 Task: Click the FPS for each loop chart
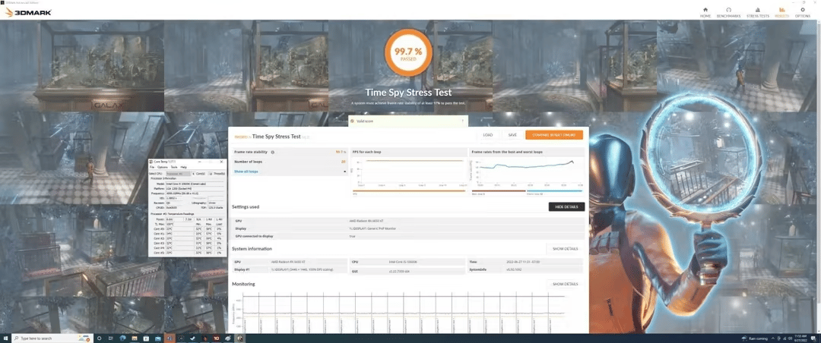click(x=409, y=174)
